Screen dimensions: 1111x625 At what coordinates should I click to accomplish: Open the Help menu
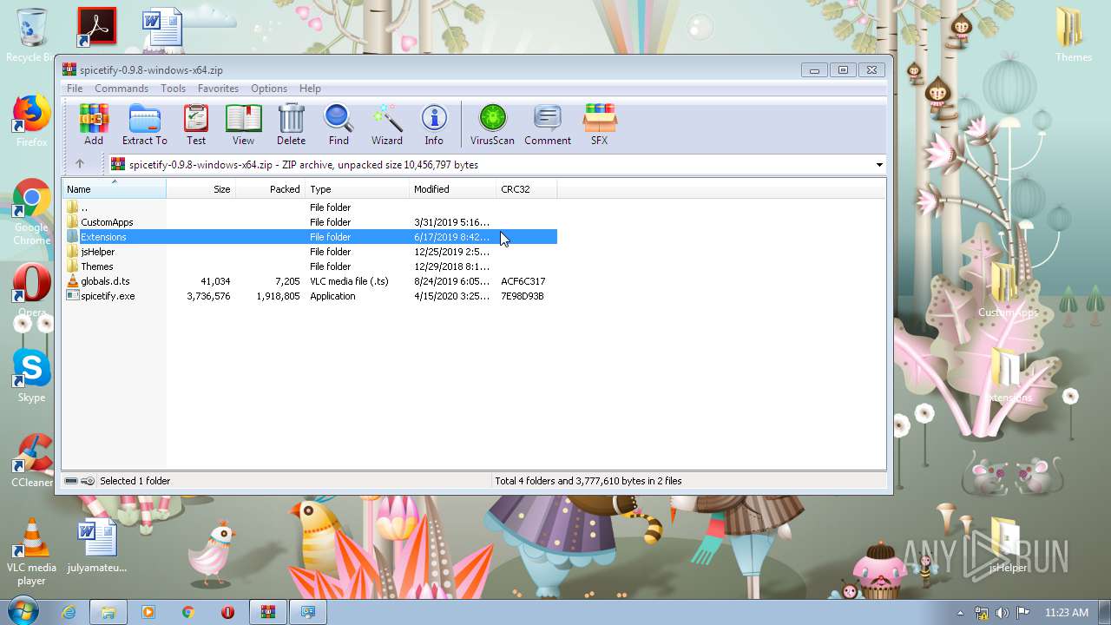310,89
